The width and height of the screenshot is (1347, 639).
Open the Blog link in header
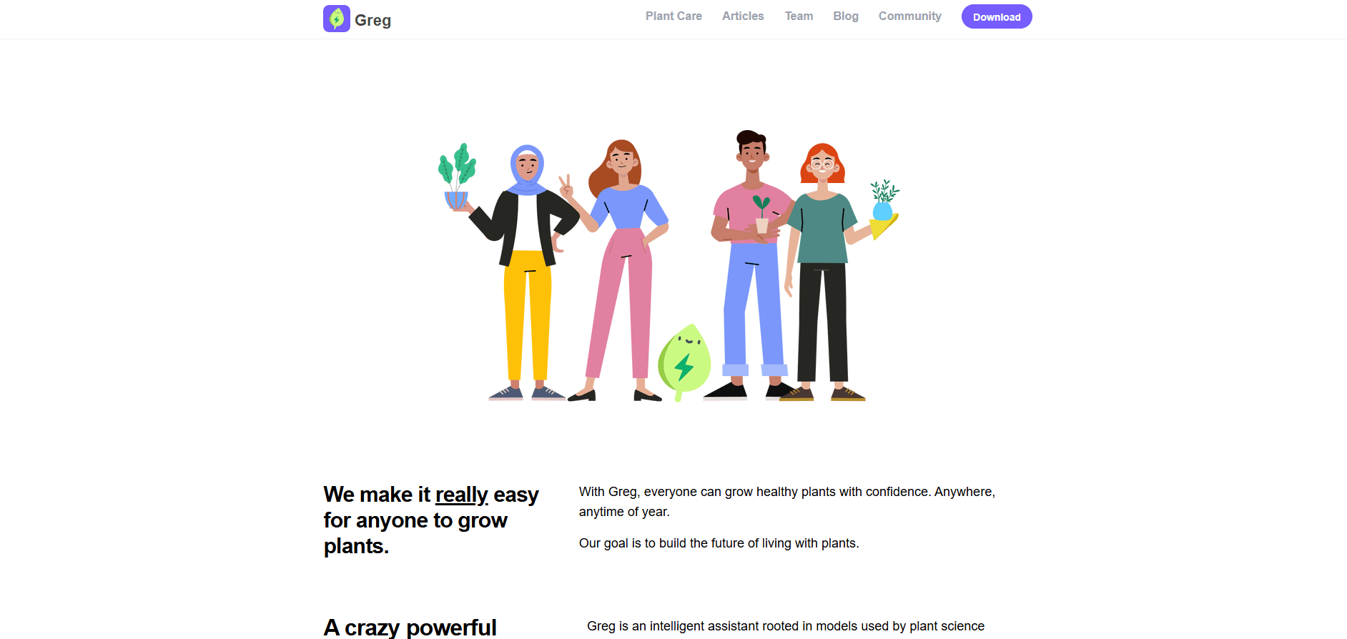pyautogui.click(x=845, y=16)
